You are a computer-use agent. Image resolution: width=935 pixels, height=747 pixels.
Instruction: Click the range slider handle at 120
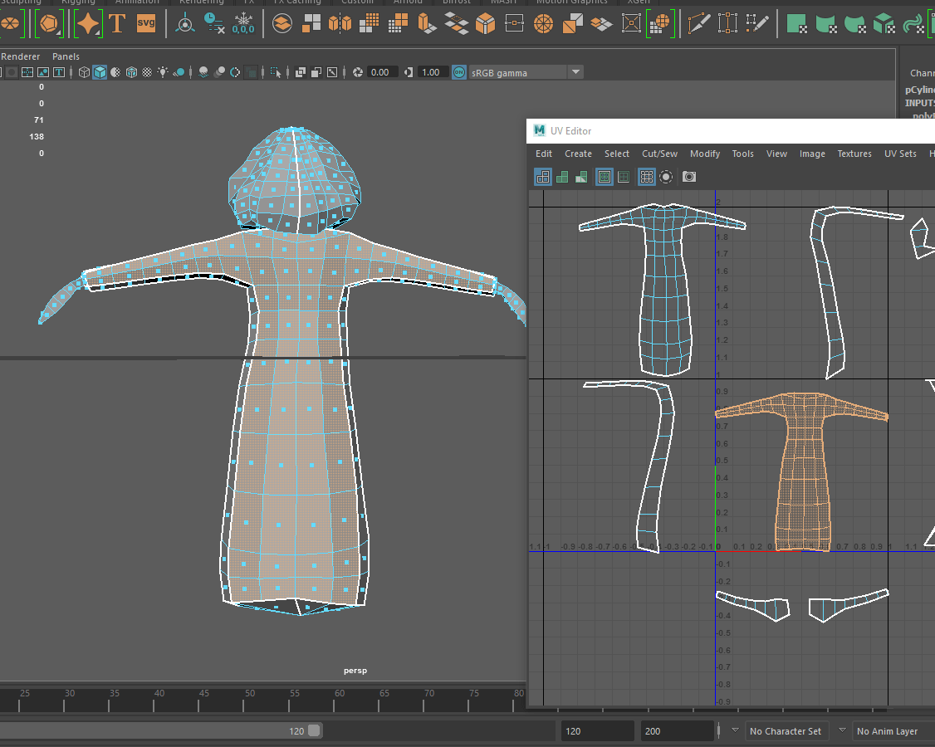coord(314,730)
